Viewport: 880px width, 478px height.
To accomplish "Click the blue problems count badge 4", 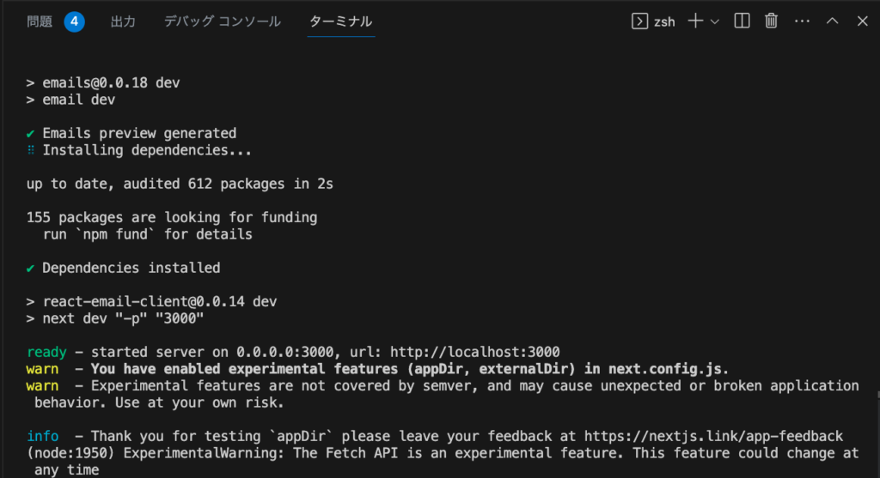I will 74,21.
